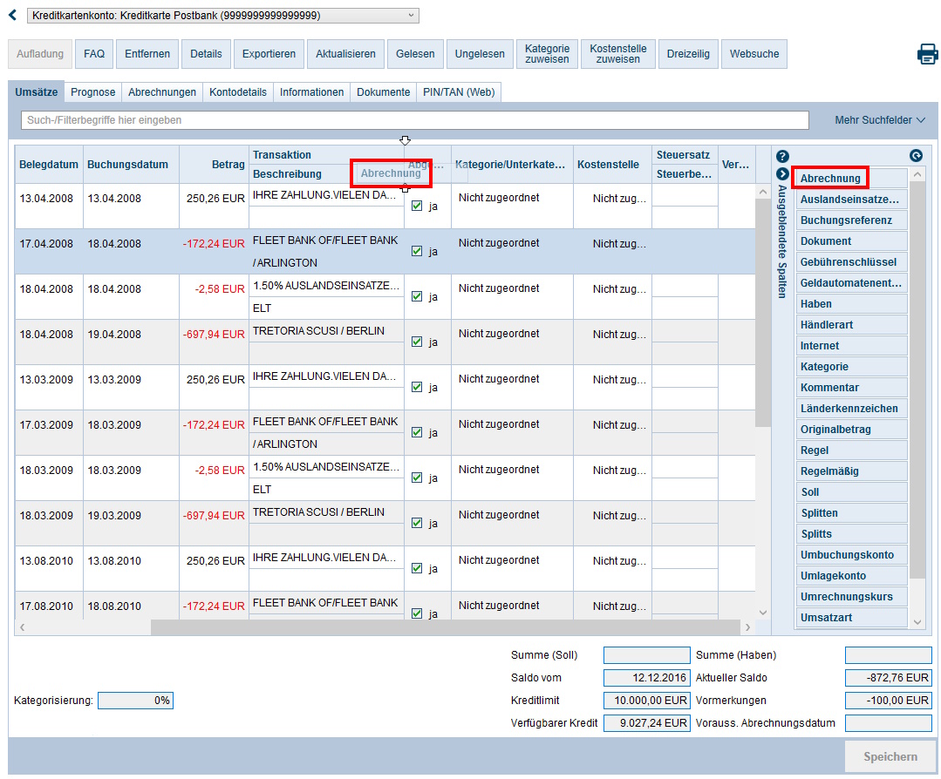Click the Speichern button

coord(890,757)
